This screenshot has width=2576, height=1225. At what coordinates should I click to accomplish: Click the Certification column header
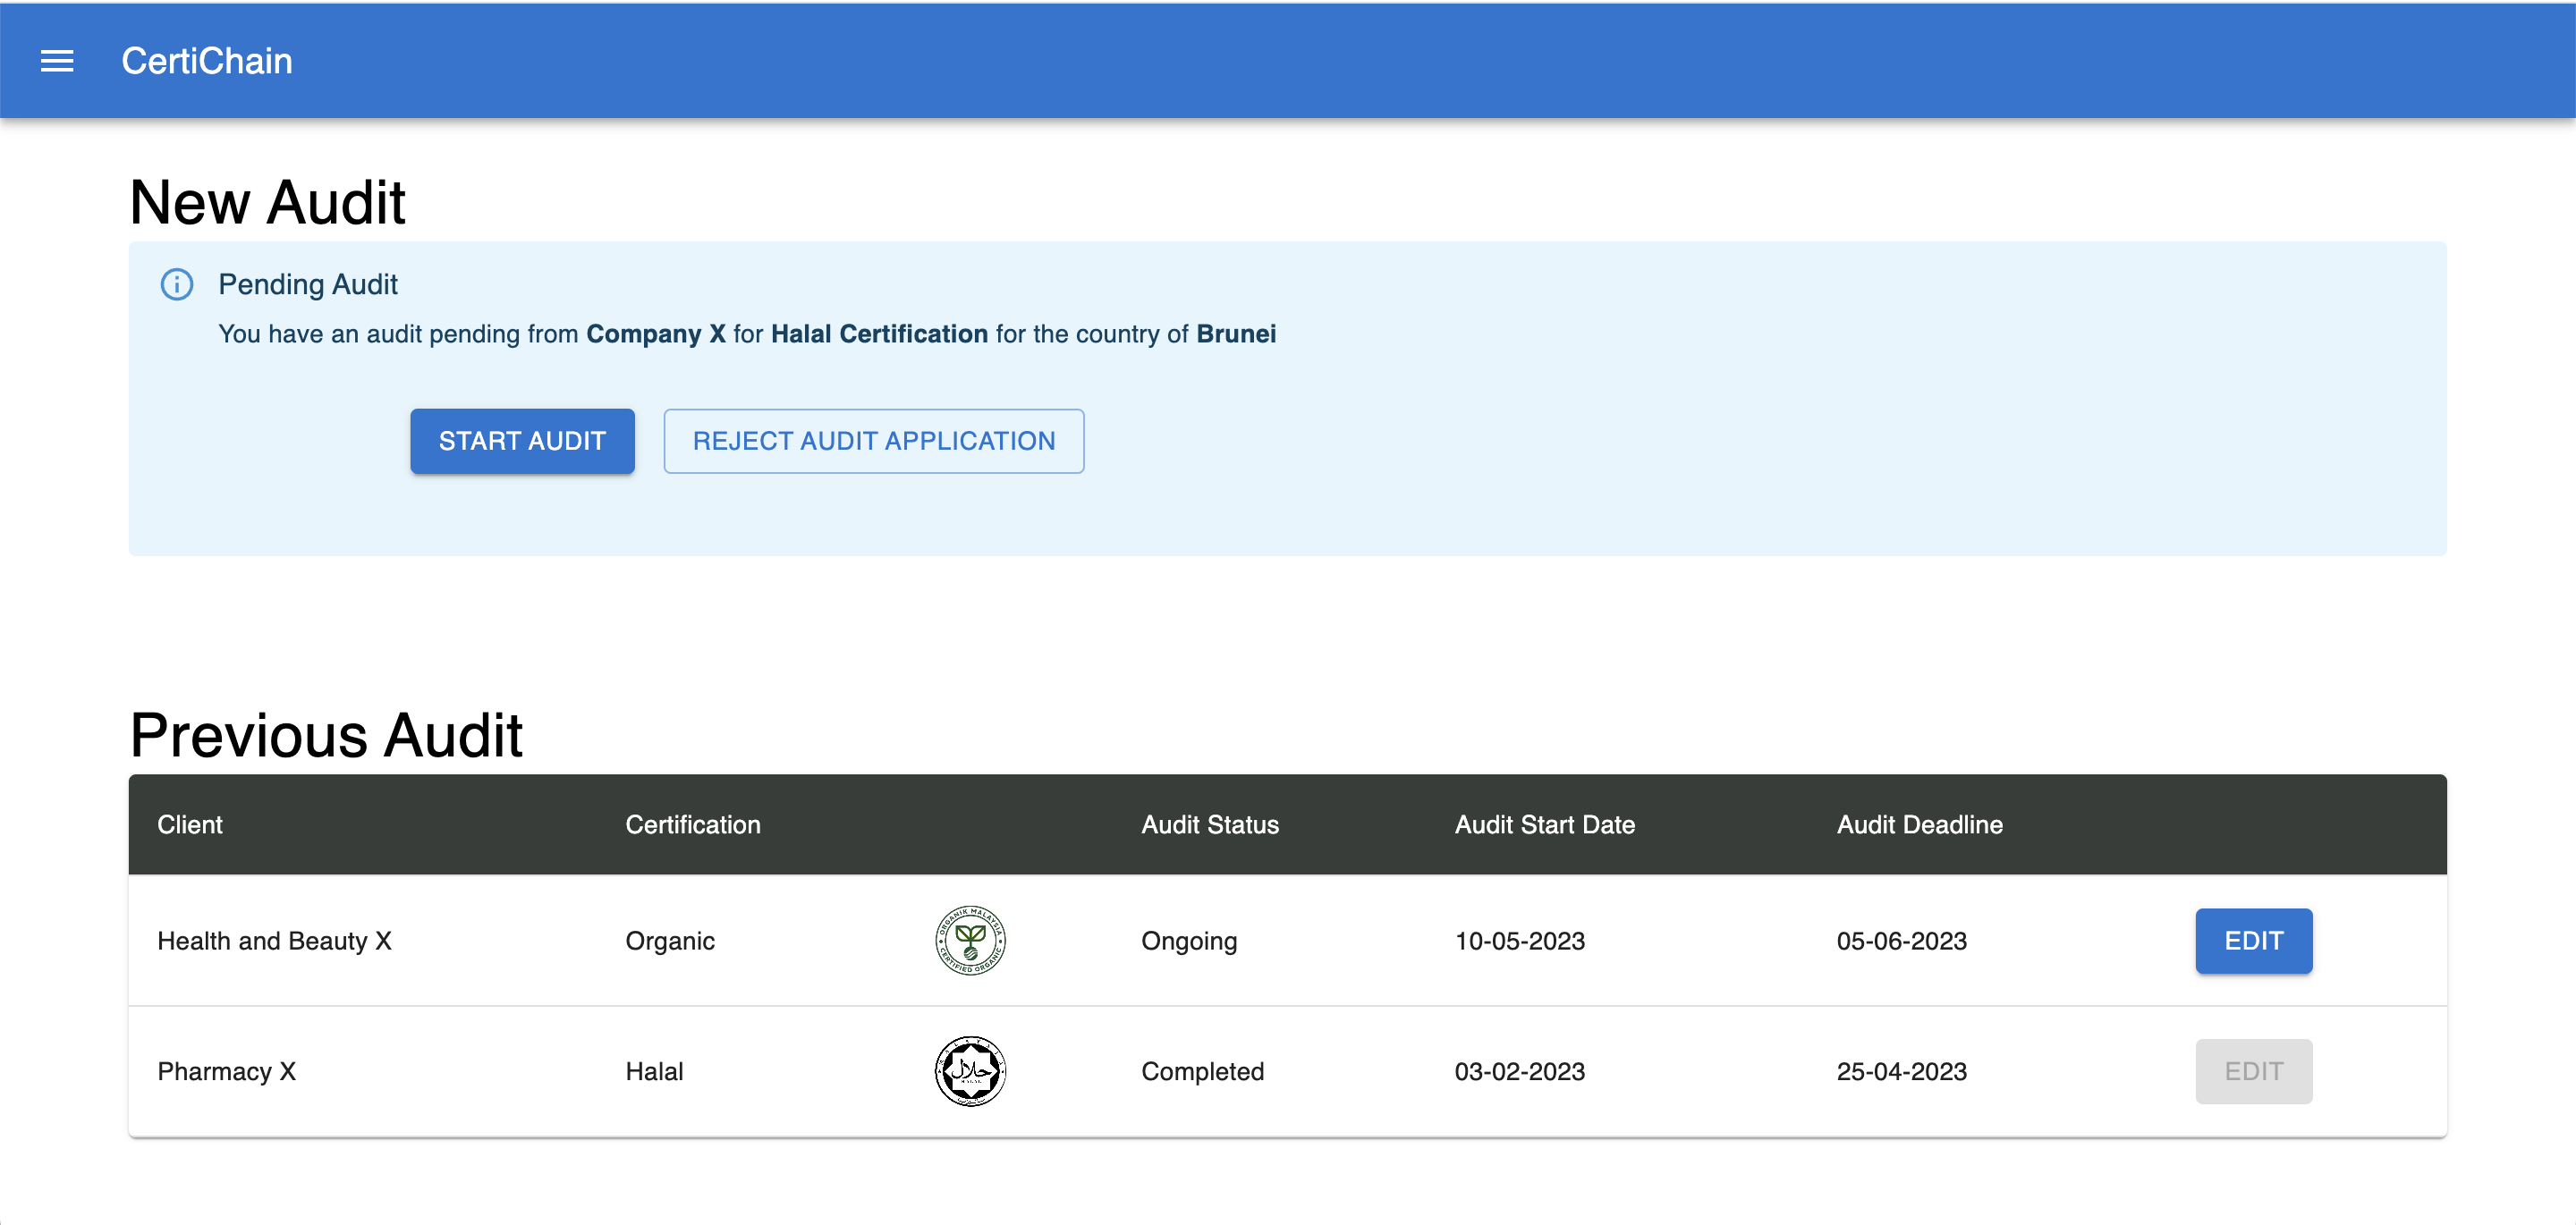pos(692,824)
